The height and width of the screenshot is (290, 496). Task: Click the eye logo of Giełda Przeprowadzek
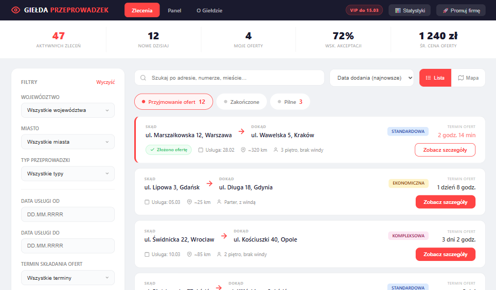tap(15, 10)
